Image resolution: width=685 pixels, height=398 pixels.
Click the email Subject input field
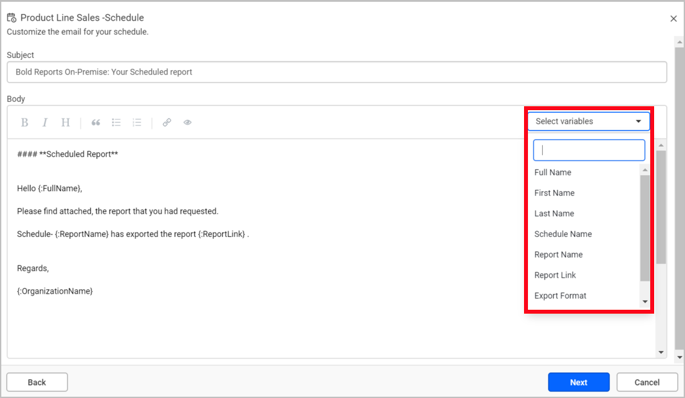point(336,72)
